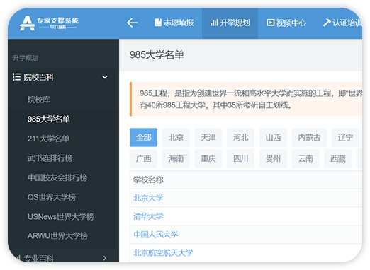The image size is (370, 270).
Task: Open the 北京大学 link
Action: [x=148, y=198]
